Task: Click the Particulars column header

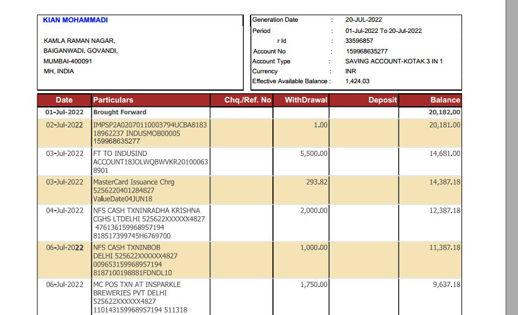Action: tap(113, 100)
